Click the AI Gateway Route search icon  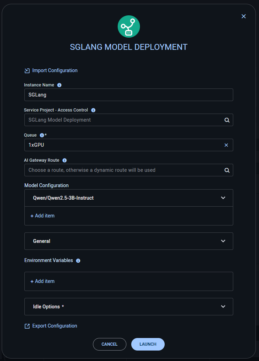tap(227, 170)
